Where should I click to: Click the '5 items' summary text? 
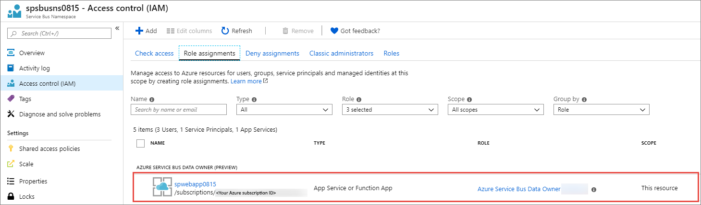tap(205, 130)
